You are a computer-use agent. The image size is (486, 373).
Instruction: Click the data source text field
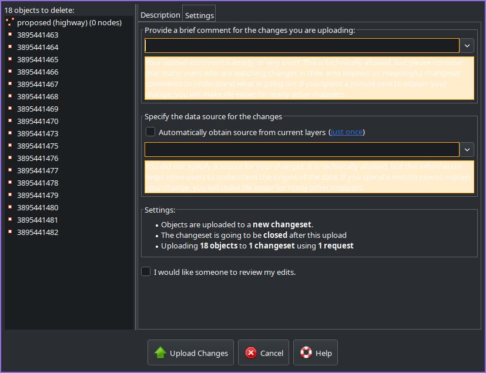[x=301, y=150]
